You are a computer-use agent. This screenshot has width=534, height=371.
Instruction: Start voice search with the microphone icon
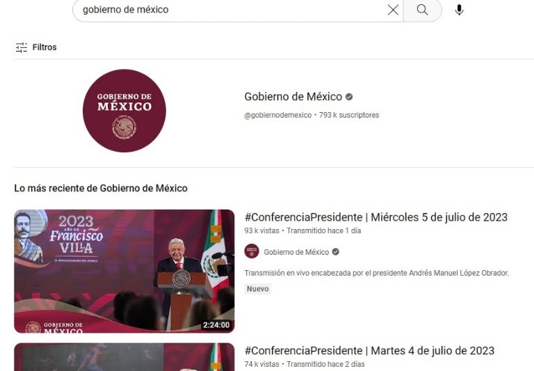tap(459, 10)
